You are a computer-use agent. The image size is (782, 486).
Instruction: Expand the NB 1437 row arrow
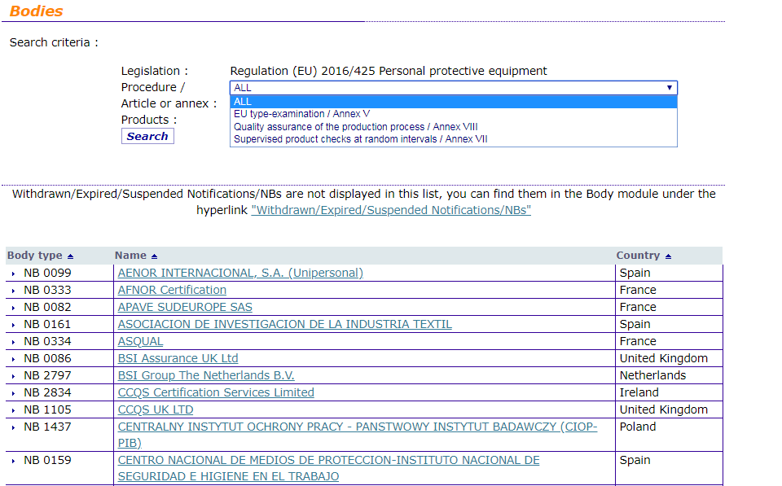[14, 427]
